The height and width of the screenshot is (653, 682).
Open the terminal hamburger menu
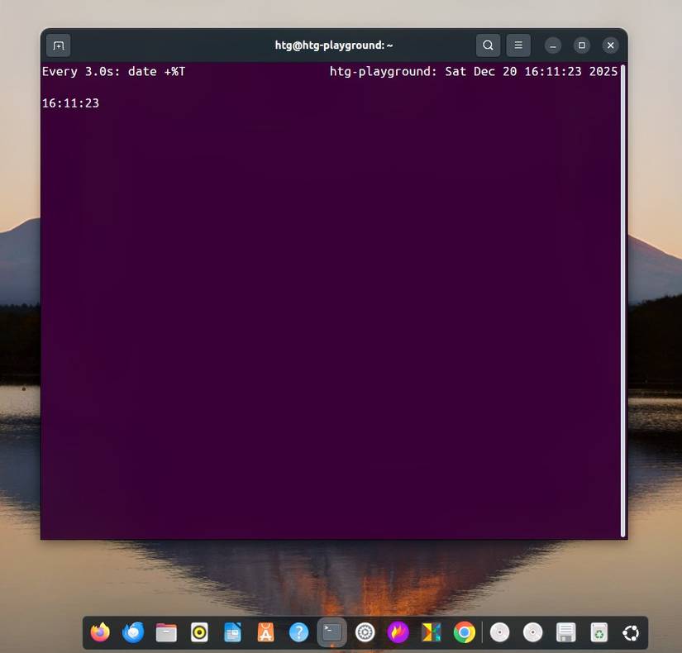[518, 45]
